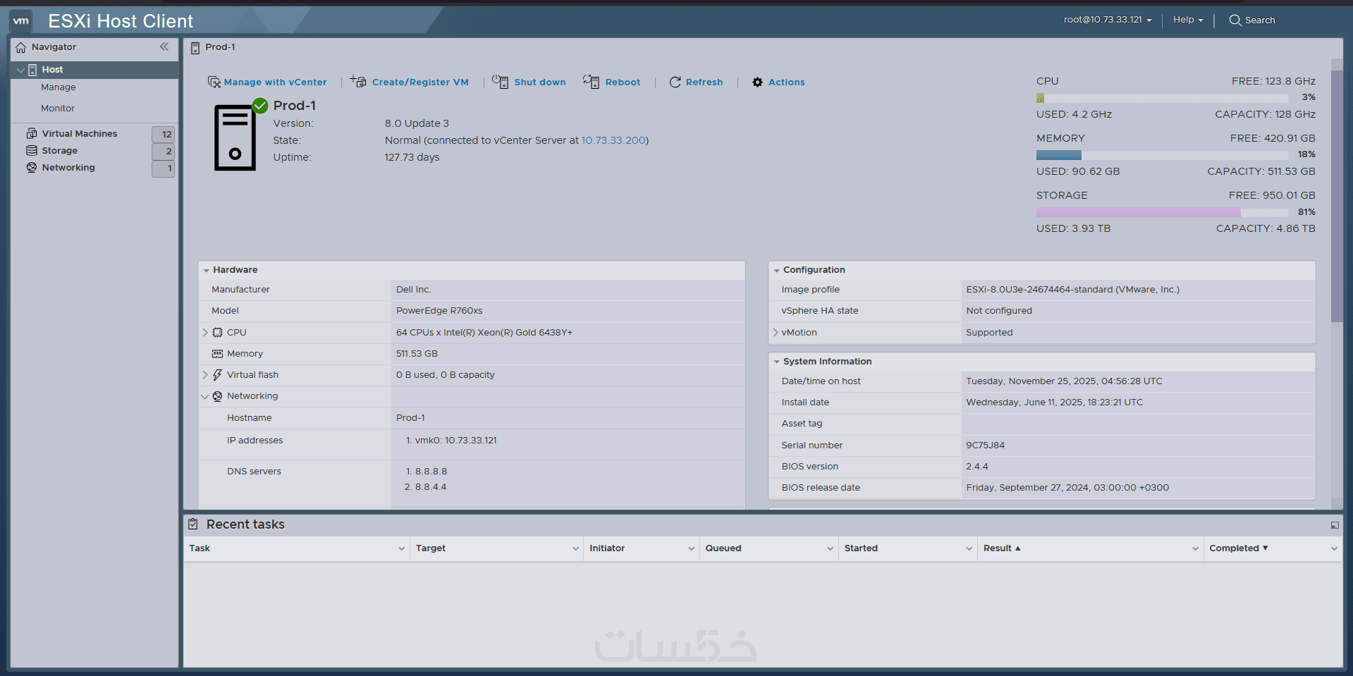This screenshot has height=676, width=1353.
Task: Click the Actions button label
Action: coord(787,82)
